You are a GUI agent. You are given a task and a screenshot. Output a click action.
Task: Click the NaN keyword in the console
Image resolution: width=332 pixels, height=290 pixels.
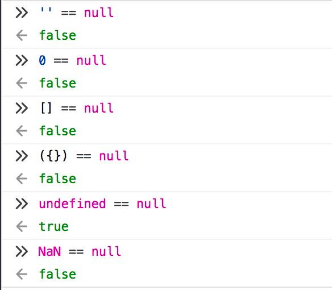(49, 251)
